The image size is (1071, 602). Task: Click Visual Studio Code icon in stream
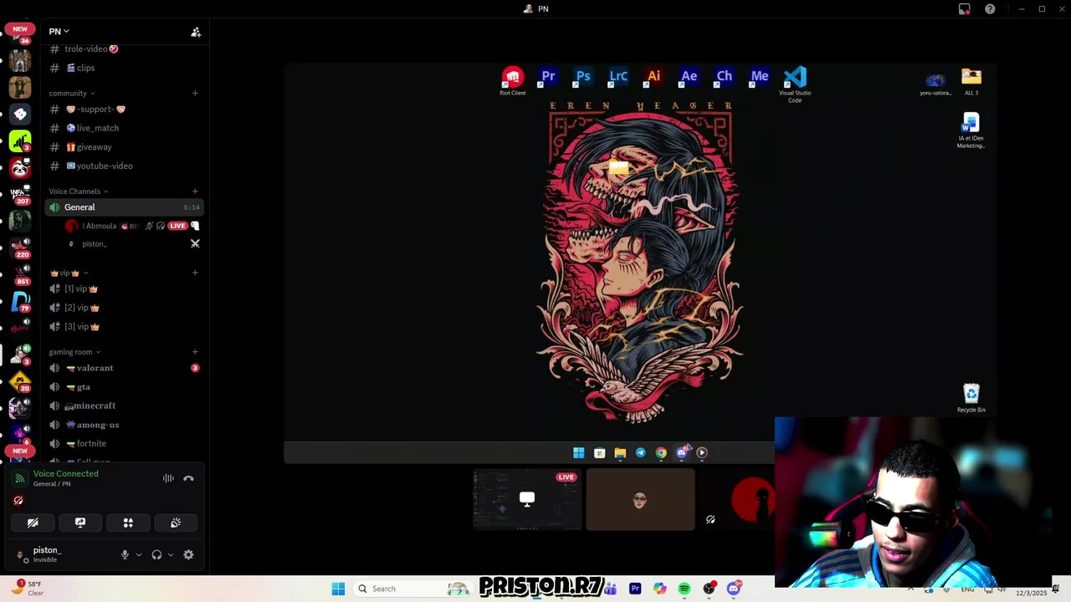pos(795,84)
